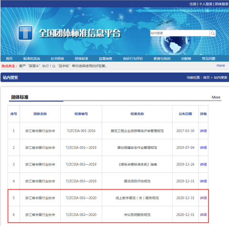Viewport: 229px width, 226px height.
Task: Open 详细 link for T/ZCEIA 002—2020
Action: [x=203, y=215]
